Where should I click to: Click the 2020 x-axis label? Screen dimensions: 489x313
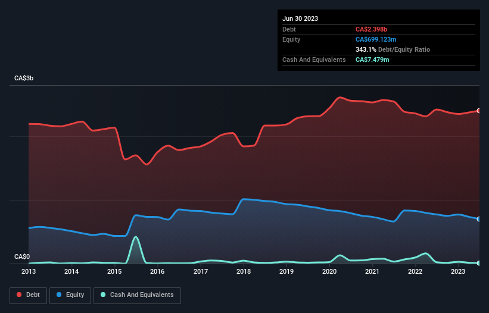pos(329,271)
